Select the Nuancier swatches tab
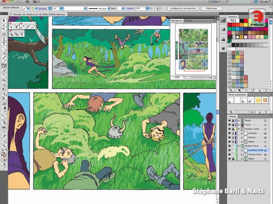This screenshot has height=204, width=273. 233,17
